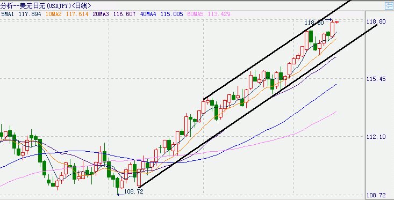
Task: Click the 20MA3 value 116.607
Action: (124, 14)
